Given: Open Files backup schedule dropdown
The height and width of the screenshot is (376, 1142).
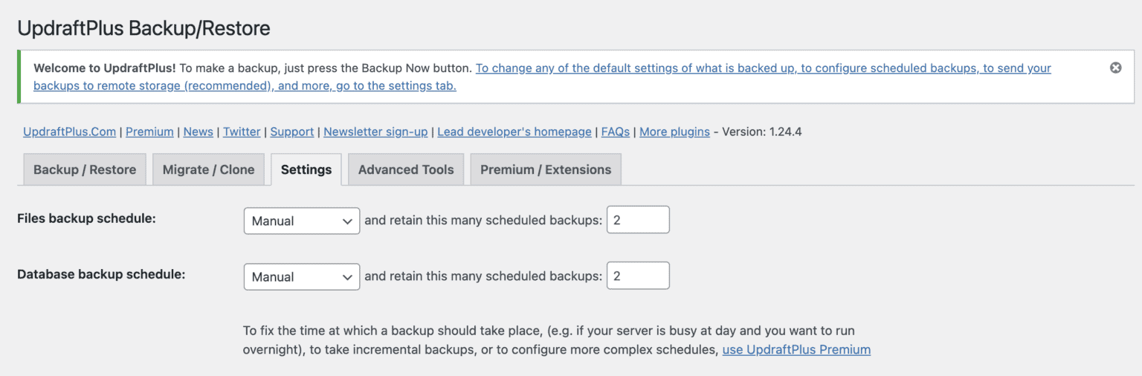Looking at the screenshot, I should pos(302,221).
